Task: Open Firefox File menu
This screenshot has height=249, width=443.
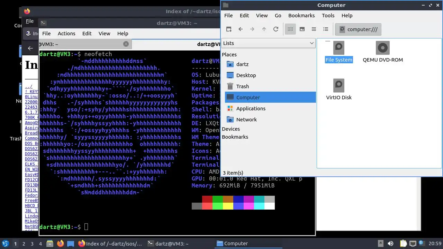Action: coord(30,21)
